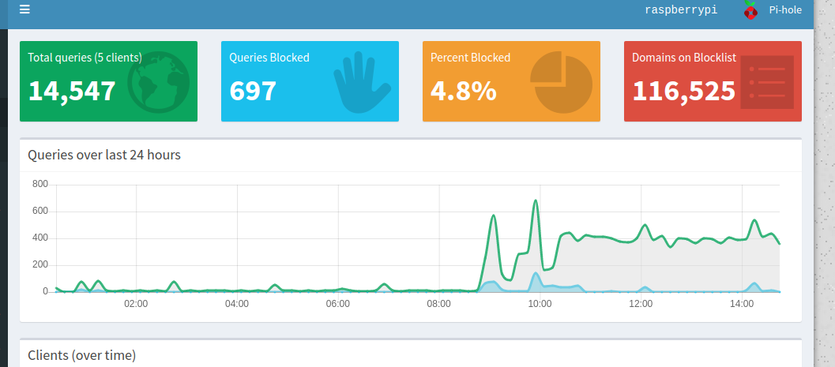
Task: Select the 4.8% value
Action: click(463, 91)
